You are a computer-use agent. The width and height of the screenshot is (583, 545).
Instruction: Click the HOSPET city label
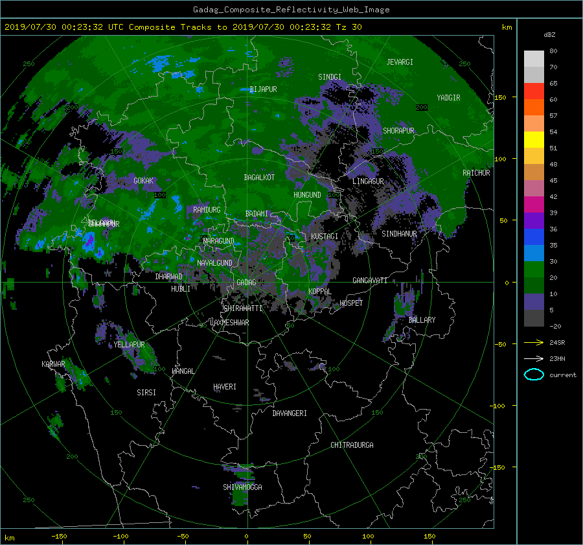click(351, 303)
